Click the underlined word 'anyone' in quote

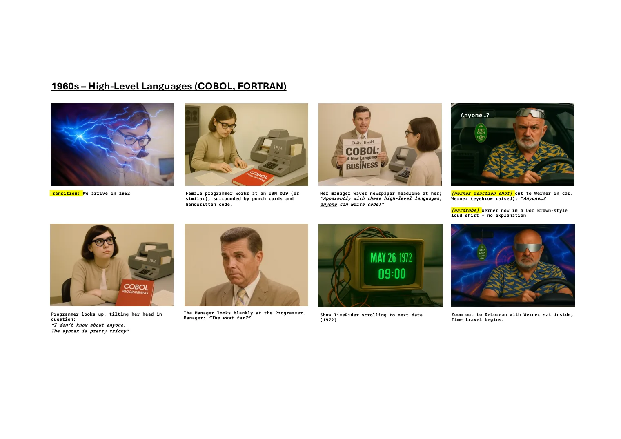[329, 205]
